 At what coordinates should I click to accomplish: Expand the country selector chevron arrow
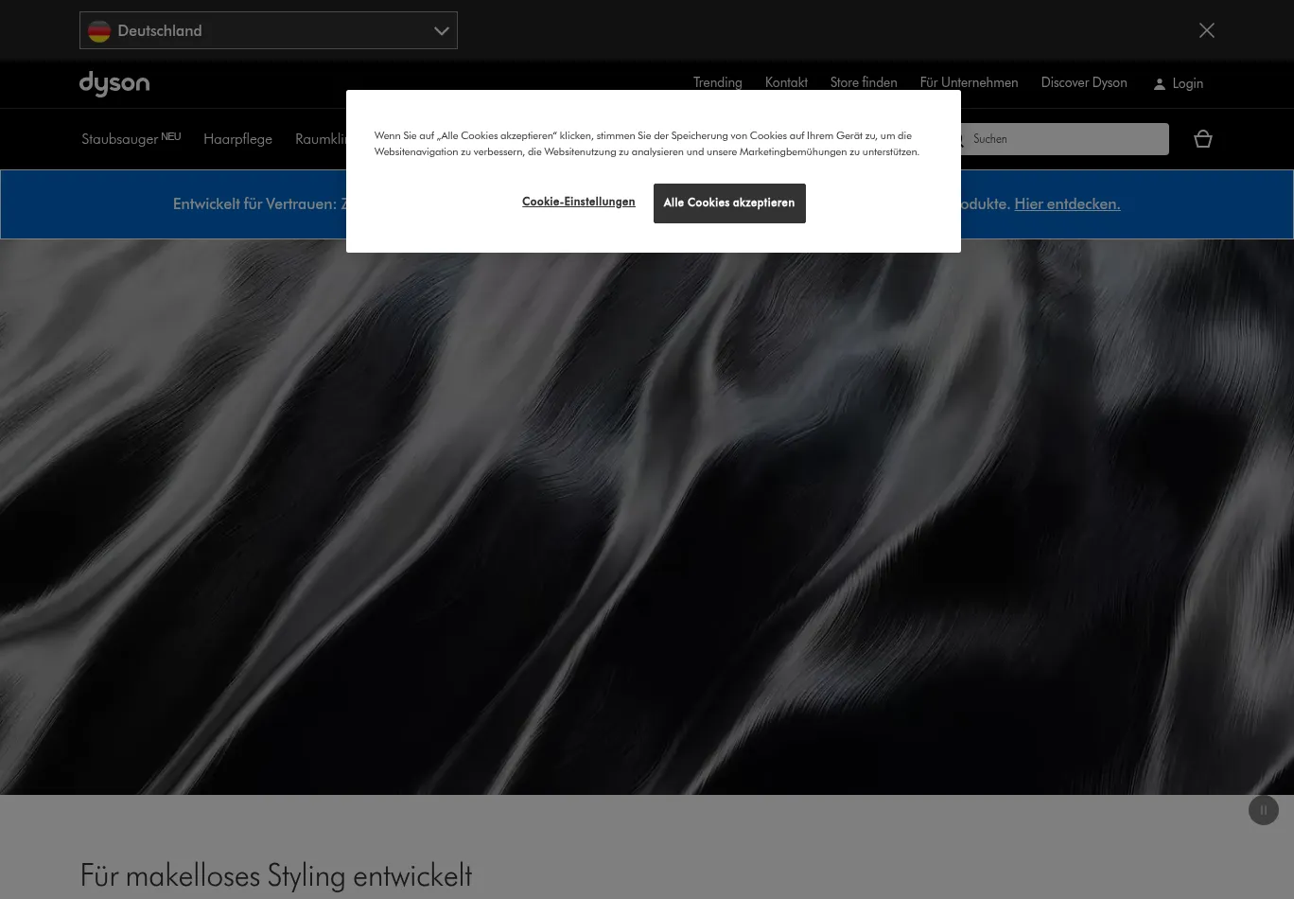(x=441, y=31)
